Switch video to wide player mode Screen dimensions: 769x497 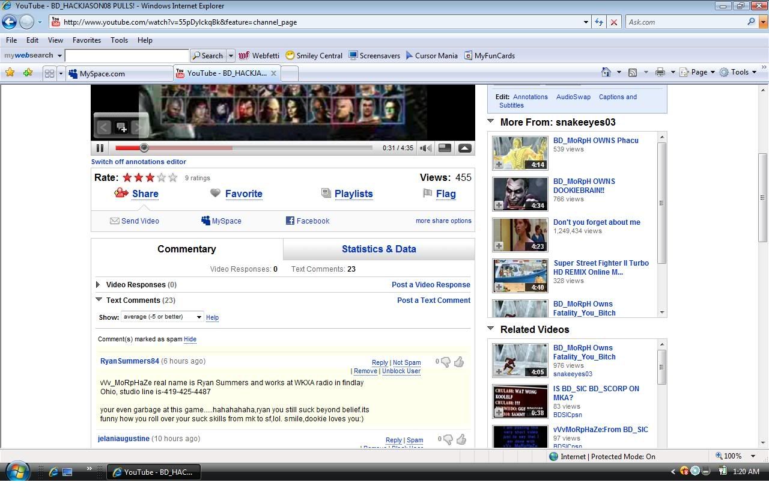(445, 148)
